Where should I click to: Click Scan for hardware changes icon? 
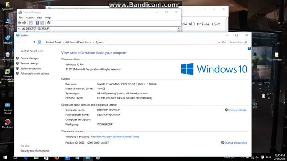49,23
